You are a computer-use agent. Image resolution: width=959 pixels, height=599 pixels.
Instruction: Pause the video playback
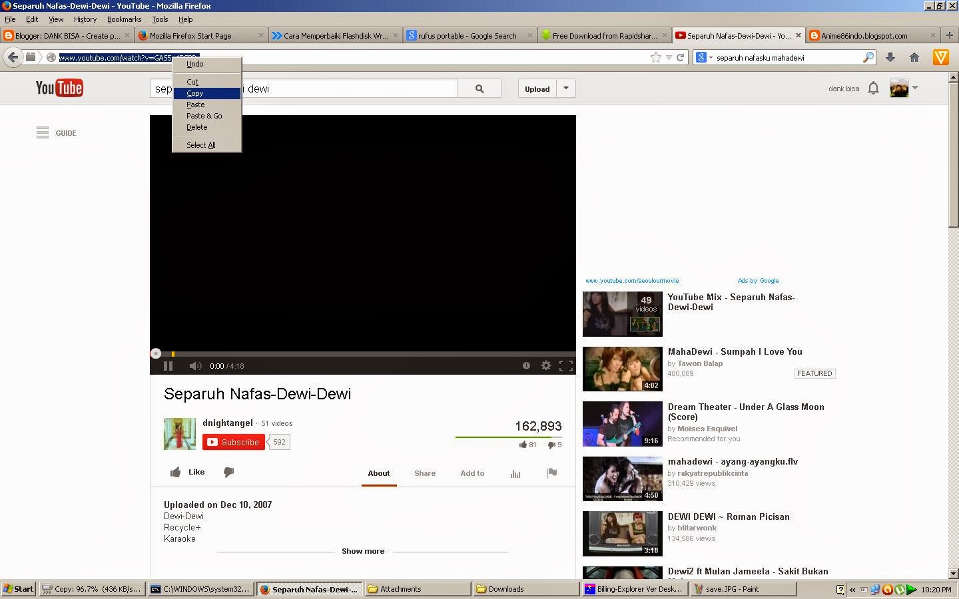click(x=168, y=365)
